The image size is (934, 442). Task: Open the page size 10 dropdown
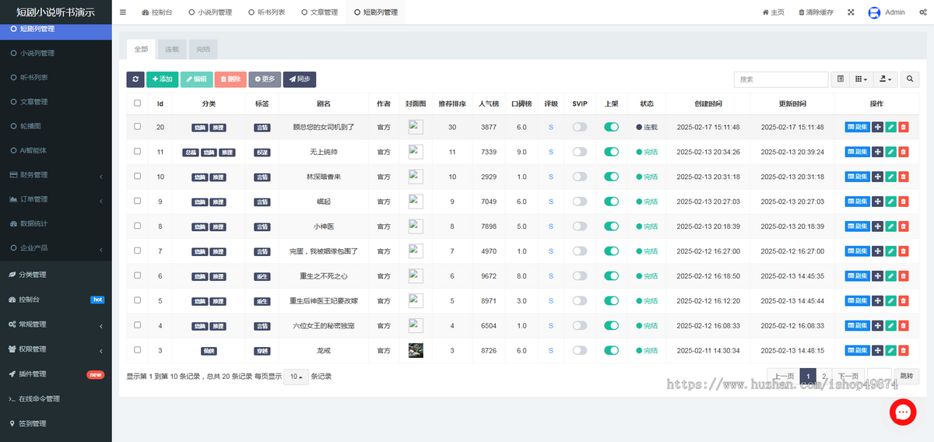[x=296, y=377]
